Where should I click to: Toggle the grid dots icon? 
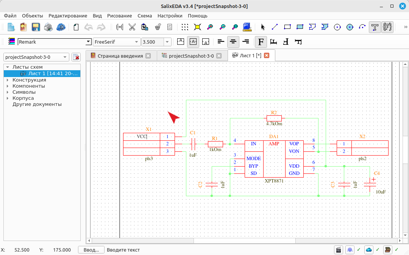coord(185,27)
